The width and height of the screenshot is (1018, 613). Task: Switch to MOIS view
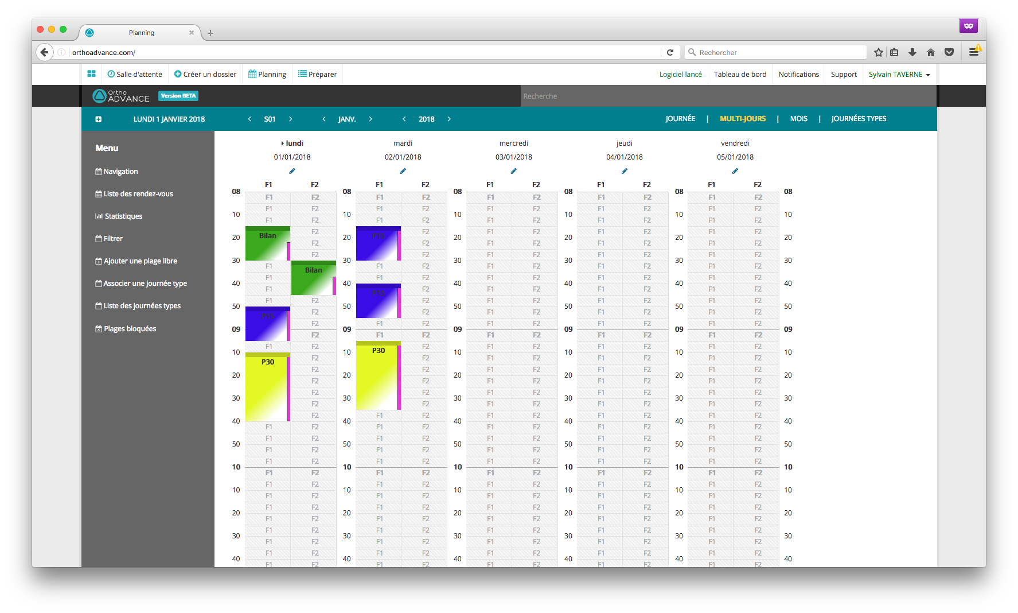click(798, 119)
